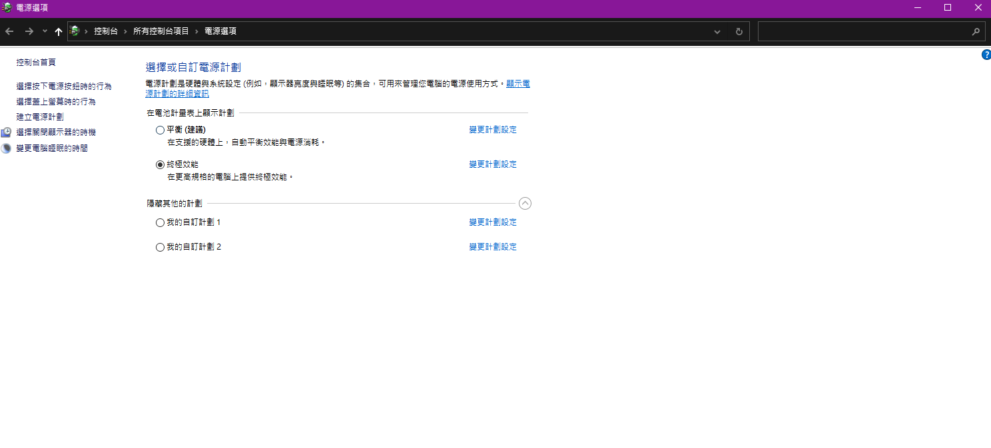The height and width of the screenshot is (448, 991).
Task: Click the Refresh address bar icon
Action: tap(739, 31)
